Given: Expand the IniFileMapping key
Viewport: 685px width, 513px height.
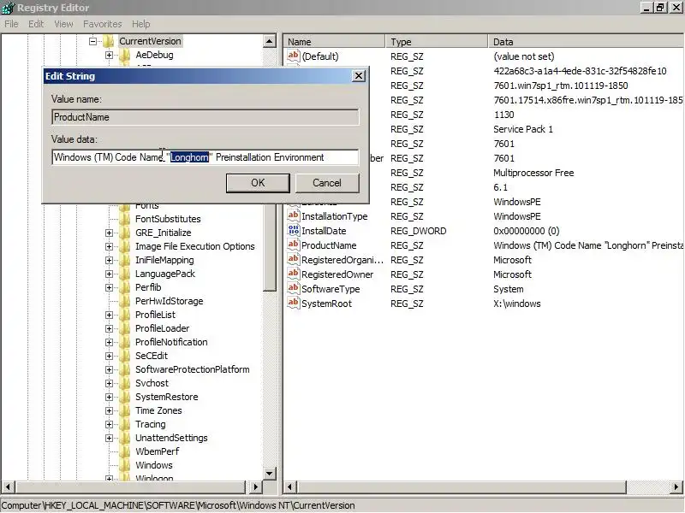Looking at the screenshot, I should click(x=109, y=261).
